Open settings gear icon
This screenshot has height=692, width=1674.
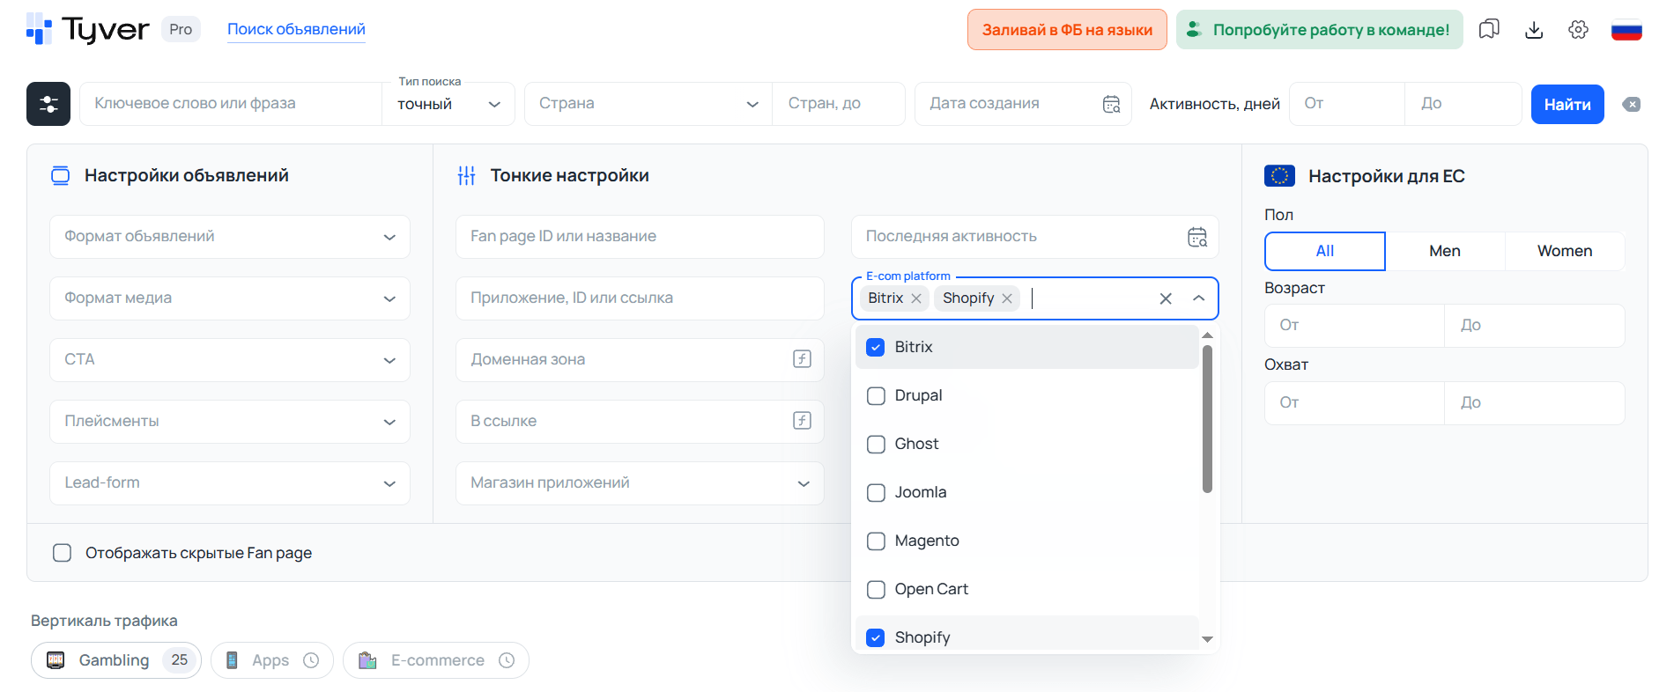[x=1578, y=29]
